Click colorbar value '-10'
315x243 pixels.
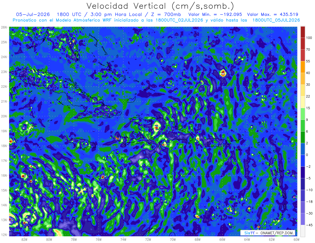pyautogui.click(x=309, y=190)
